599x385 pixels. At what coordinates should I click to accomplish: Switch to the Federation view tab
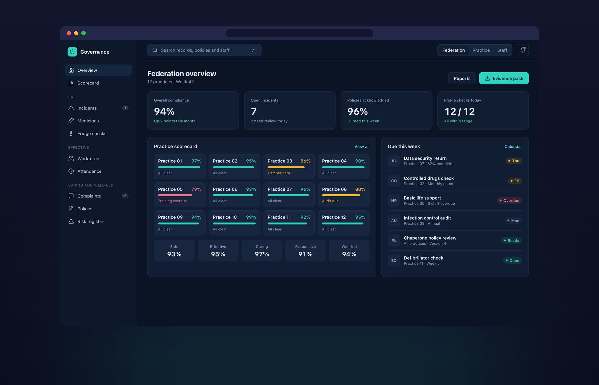coord(453,50)
